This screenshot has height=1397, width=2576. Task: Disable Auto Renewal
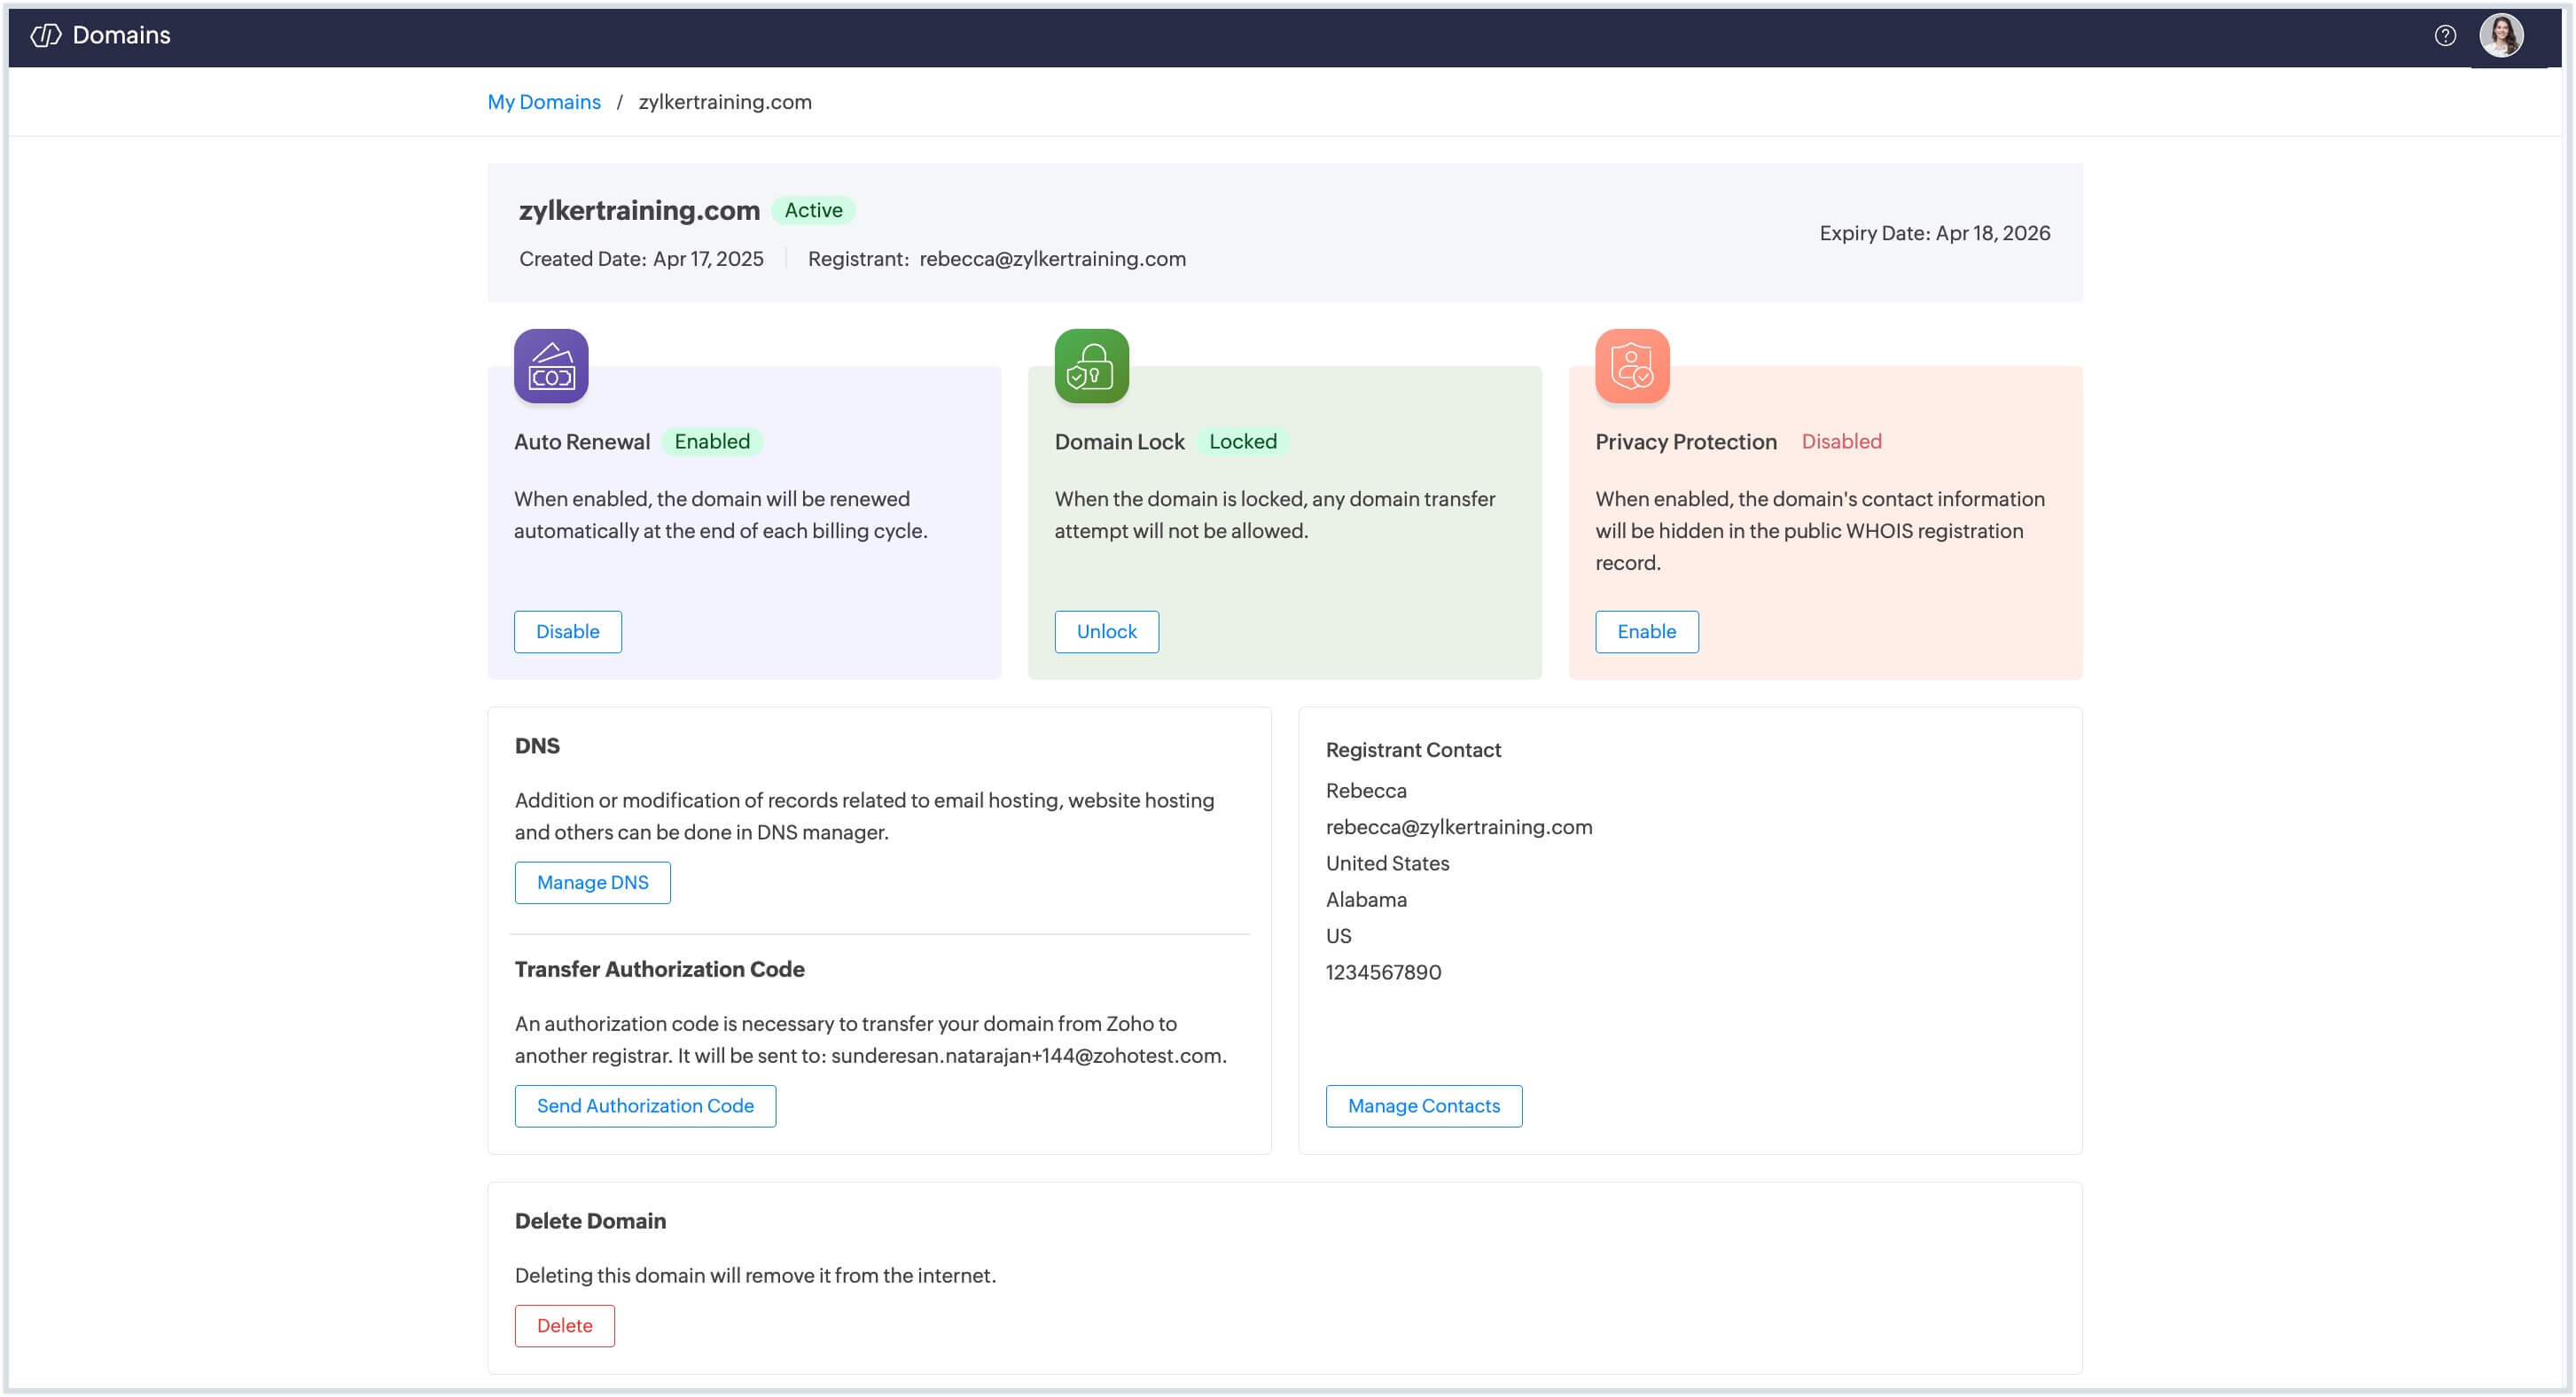(x=568, y=632)
